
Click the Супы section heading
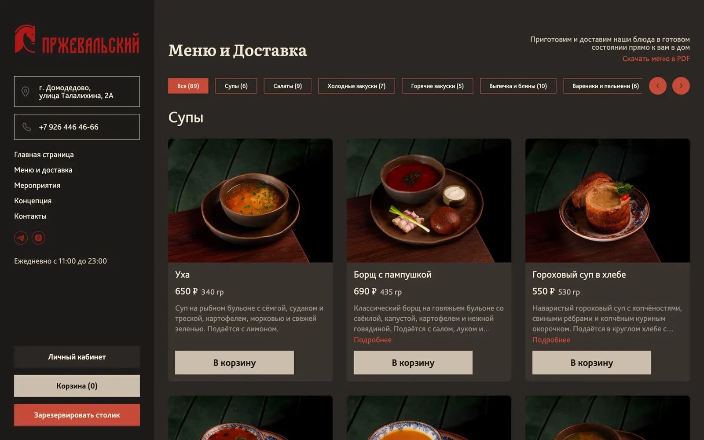pos(186,117)
